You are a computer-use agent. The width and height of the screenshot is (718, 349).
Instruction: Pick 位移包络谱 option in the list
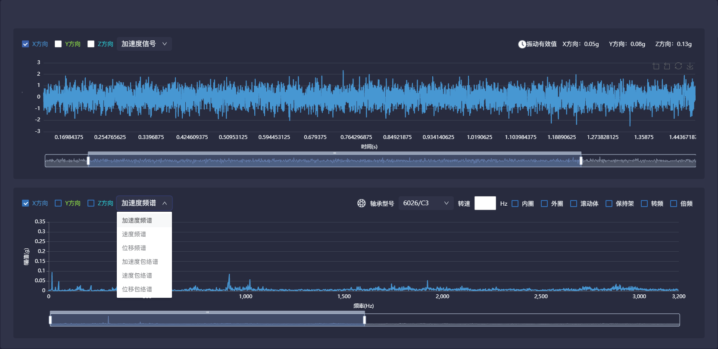pos(137,289)
